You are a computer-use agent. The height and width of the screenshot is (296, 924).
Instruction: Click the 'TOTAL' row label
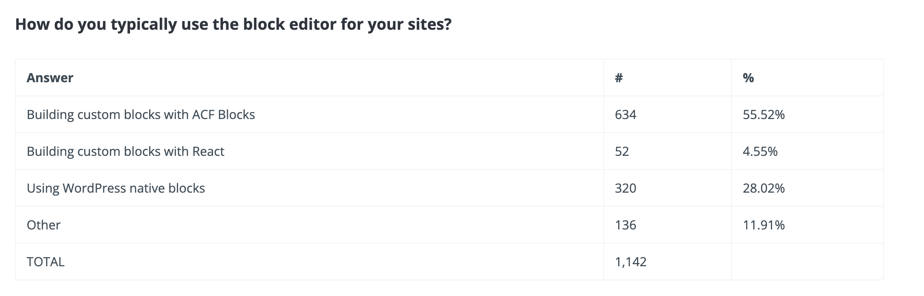point(45,262)
